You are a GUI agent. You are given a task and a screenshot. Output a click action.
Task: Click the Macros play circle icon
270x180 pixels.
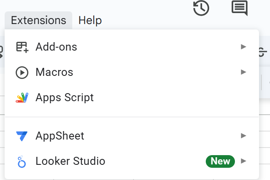tap(22, 73)
